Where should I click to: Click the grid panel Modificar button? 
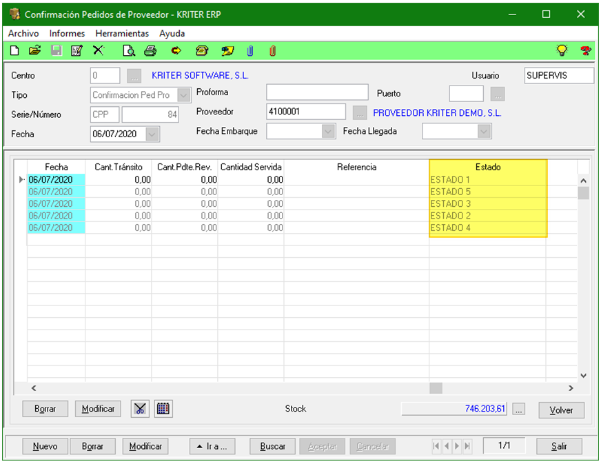(98, 409)
